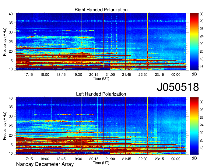
Task: Click the 22:30 tick under Right Handed plot
Action: click(x=143, y=75)
